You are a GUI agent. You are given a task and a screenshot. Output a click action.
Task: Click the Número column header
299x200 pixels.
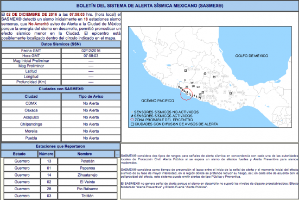tap(46, 154)
